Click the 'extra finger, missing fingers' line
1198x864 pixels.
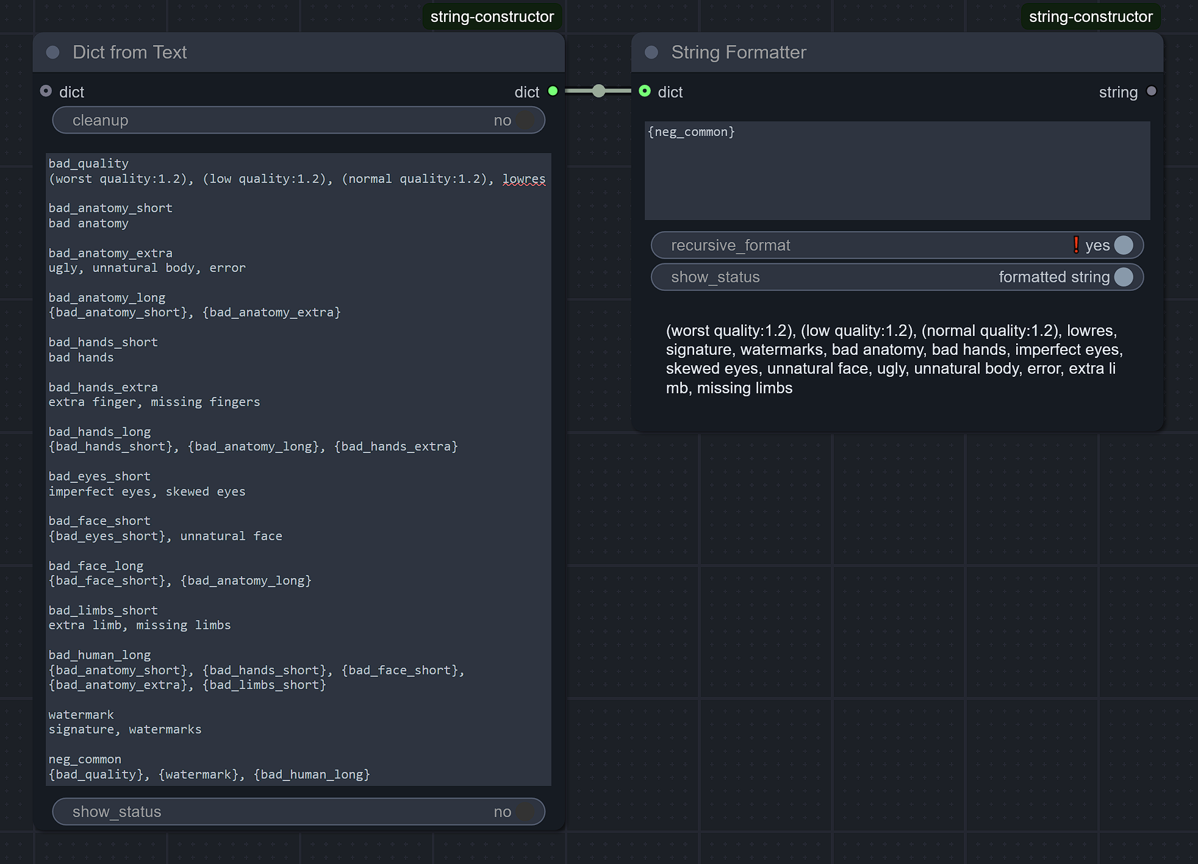click(154, 402)
